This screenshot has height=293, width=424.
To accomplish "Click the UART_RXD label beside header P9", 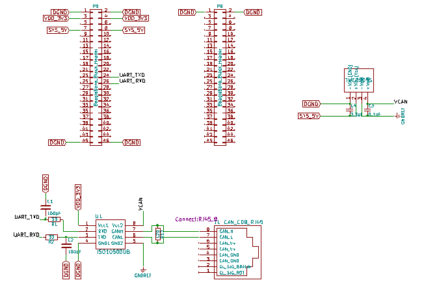I will (132, 81).
